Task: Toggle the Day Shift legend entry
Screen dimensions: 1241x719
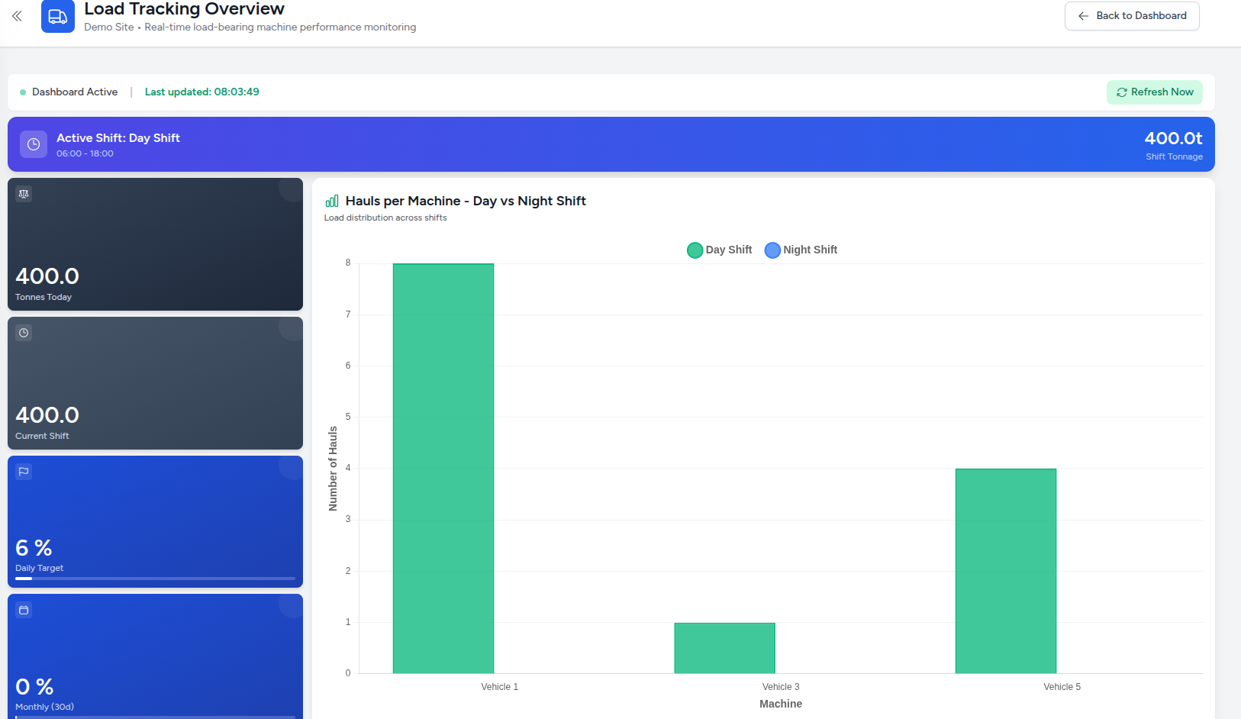Action: [718, 250]
